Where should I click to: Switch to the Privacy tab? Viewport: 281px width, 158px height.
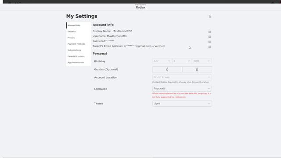79,38
